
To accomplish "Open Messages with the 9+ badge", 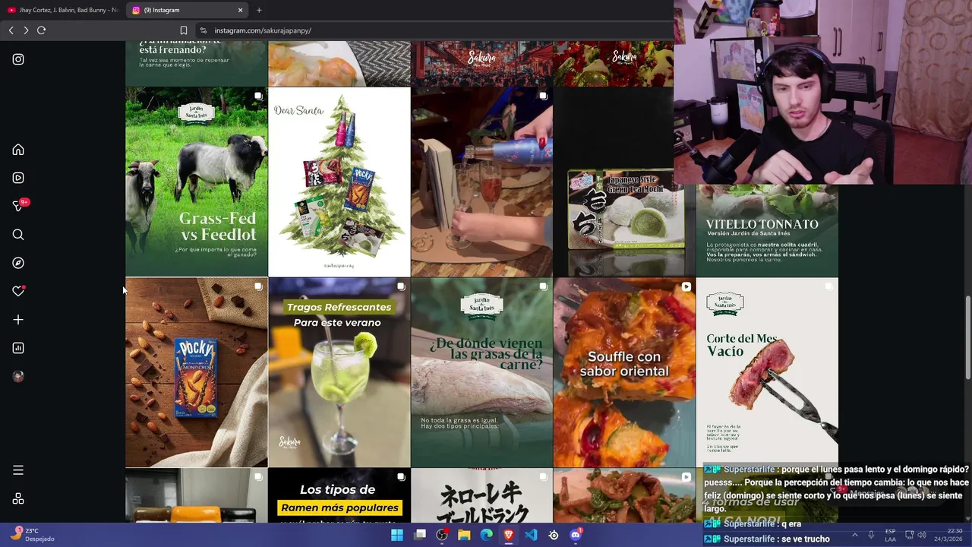I will tap(20, 206).
